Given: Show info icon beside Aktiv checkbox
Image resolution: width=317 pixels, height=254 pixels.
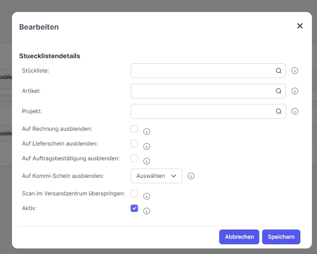Looking at the screenshot, I should [147, 211].
